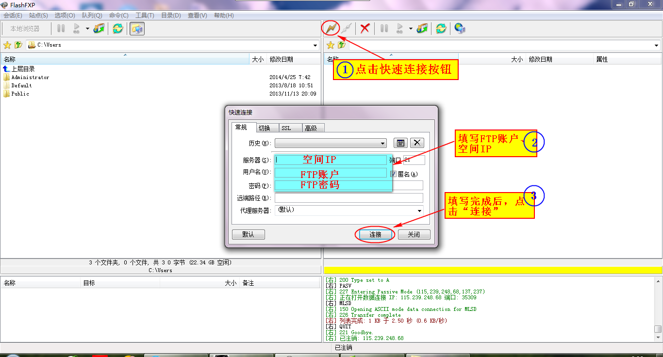This screenshot has width=663, height=357.
Task: Open the 队列(Q) menu
Action: [92, 16]
